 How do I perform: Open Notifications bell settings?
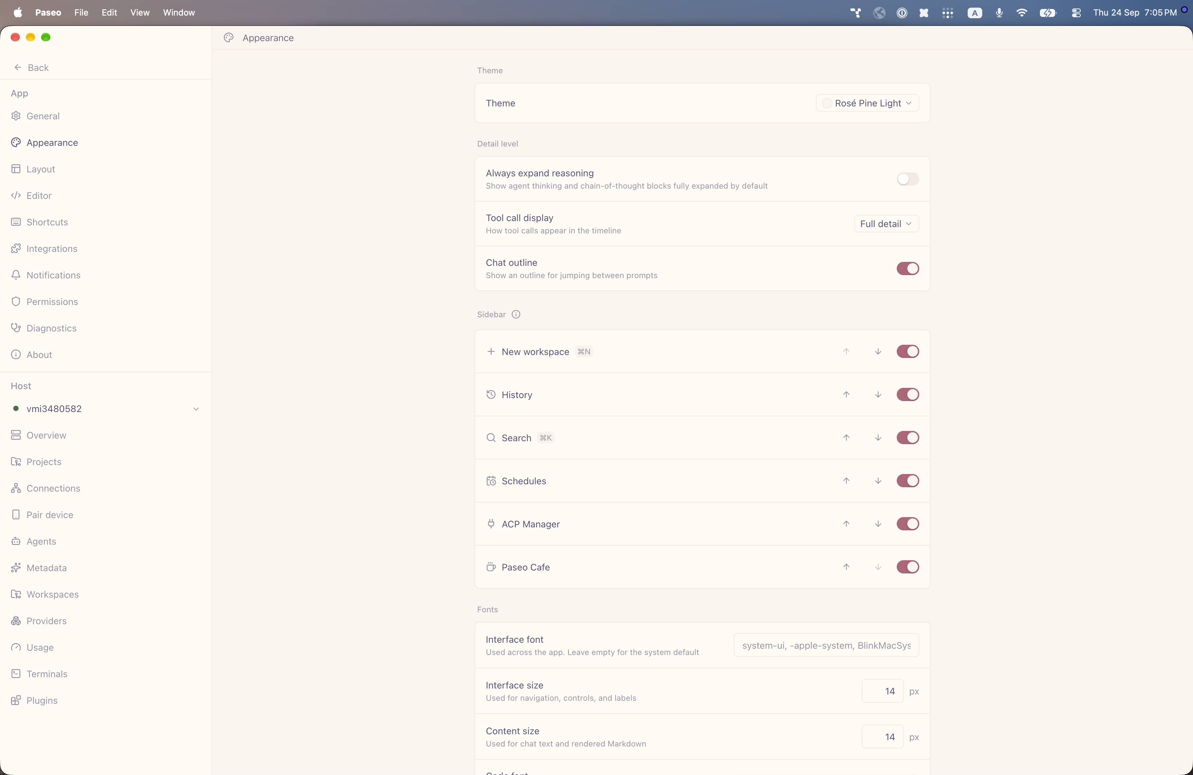click(x=106, y=275)
